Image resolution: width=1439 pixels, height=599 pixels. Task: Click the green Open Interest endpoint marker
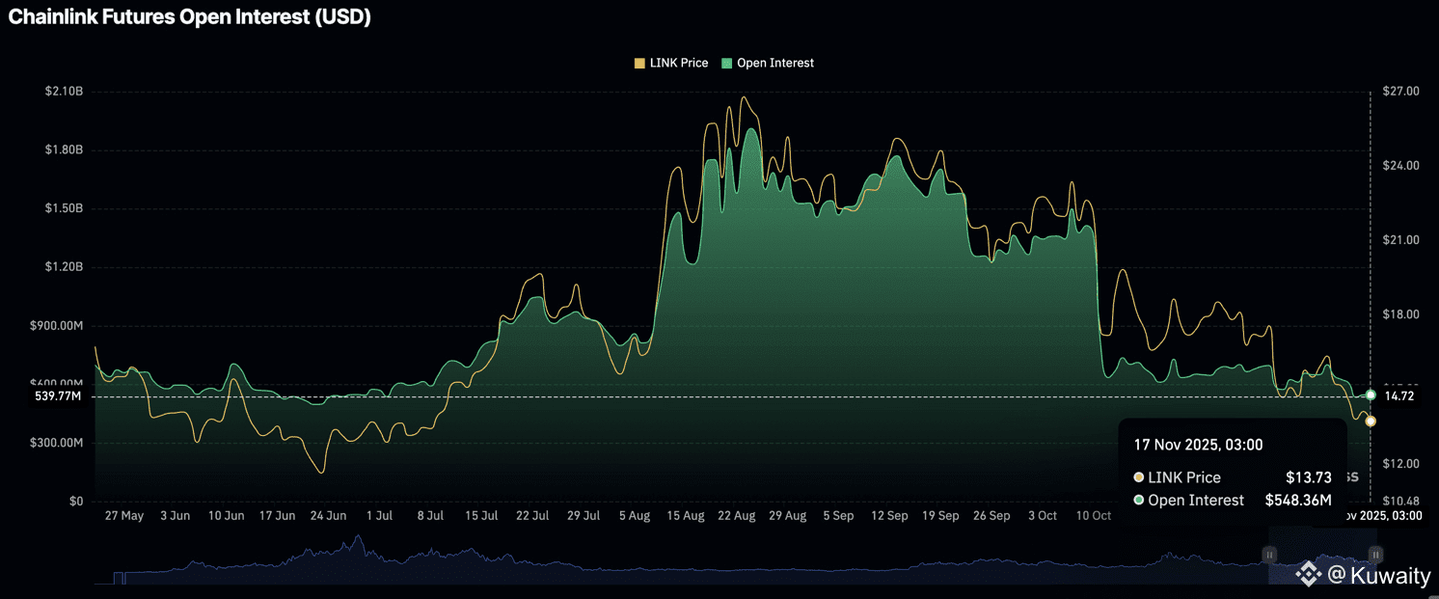(x=1371, y=395)
